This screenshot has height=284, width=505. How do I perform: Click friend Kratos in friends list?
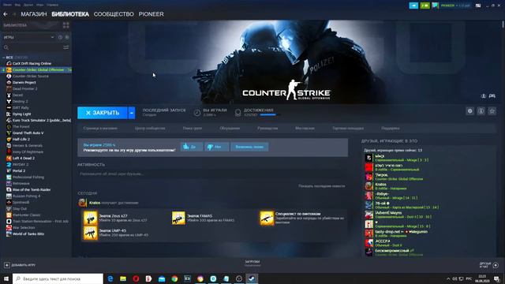[380, 185]
